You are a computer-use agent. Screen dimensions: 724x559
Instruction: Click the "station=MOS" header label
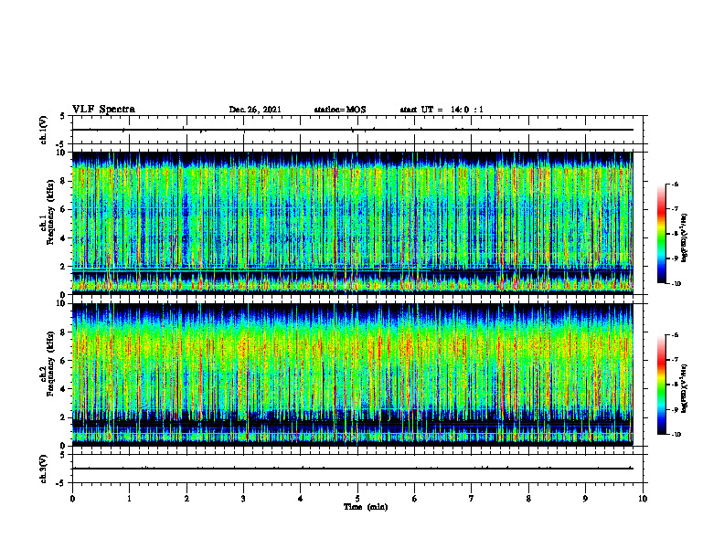[340, 110]
